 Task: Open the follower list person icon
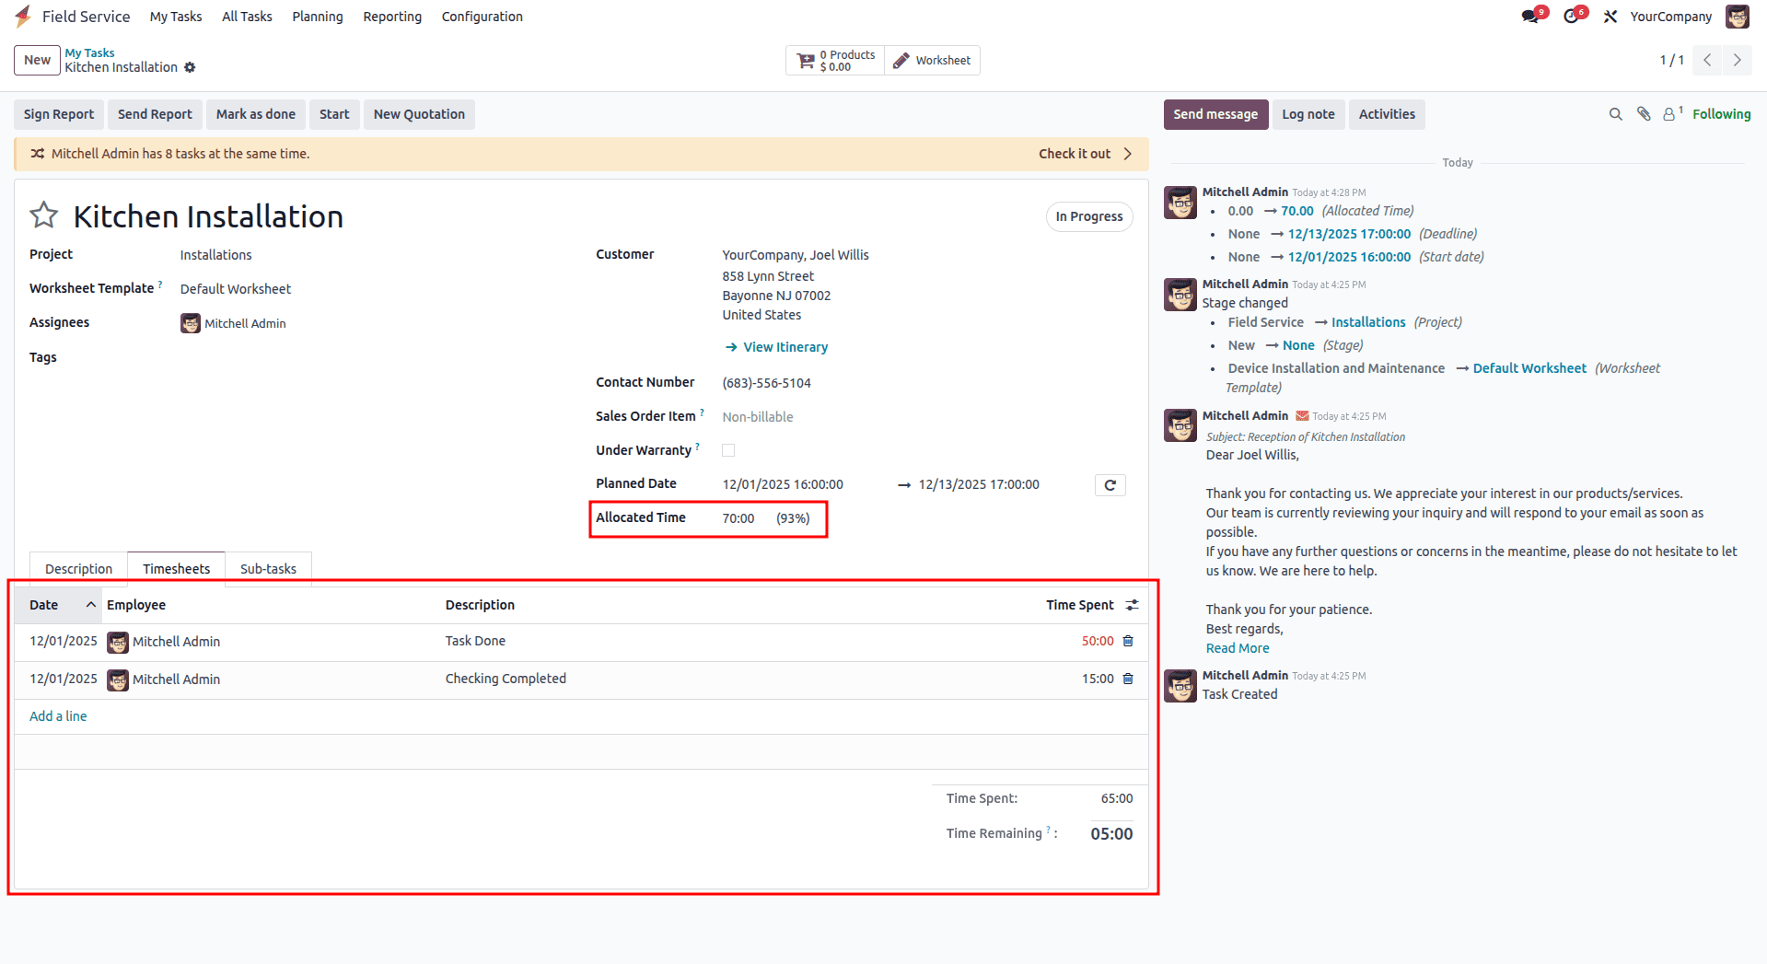(x=1670, y=114)
